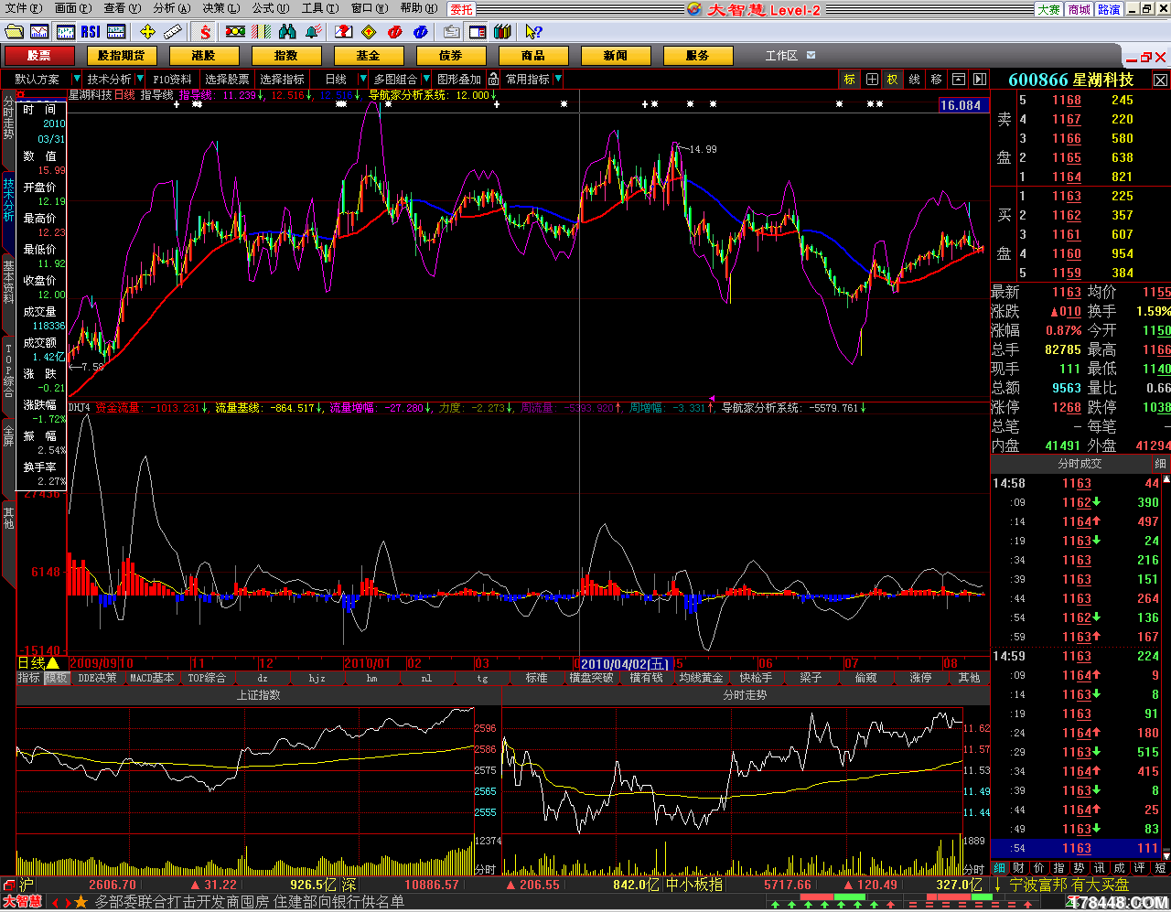Click the binoculars search icon
1171x912 pixels.
[x=287, y=32]
